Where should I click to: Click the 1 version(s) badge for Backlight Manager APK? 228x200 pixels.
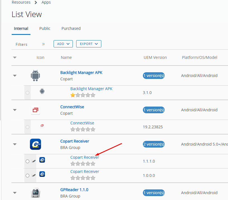coord(154,76)
